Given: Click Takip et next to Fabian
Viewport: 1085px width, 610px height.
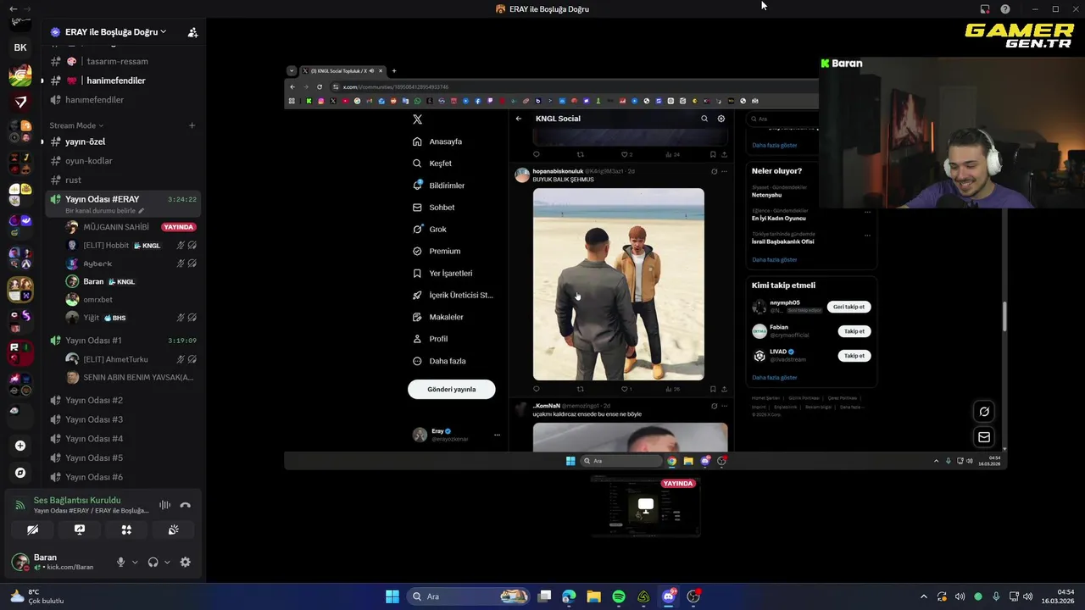Looking at the screenshot, I should click(x=854, y=331).
